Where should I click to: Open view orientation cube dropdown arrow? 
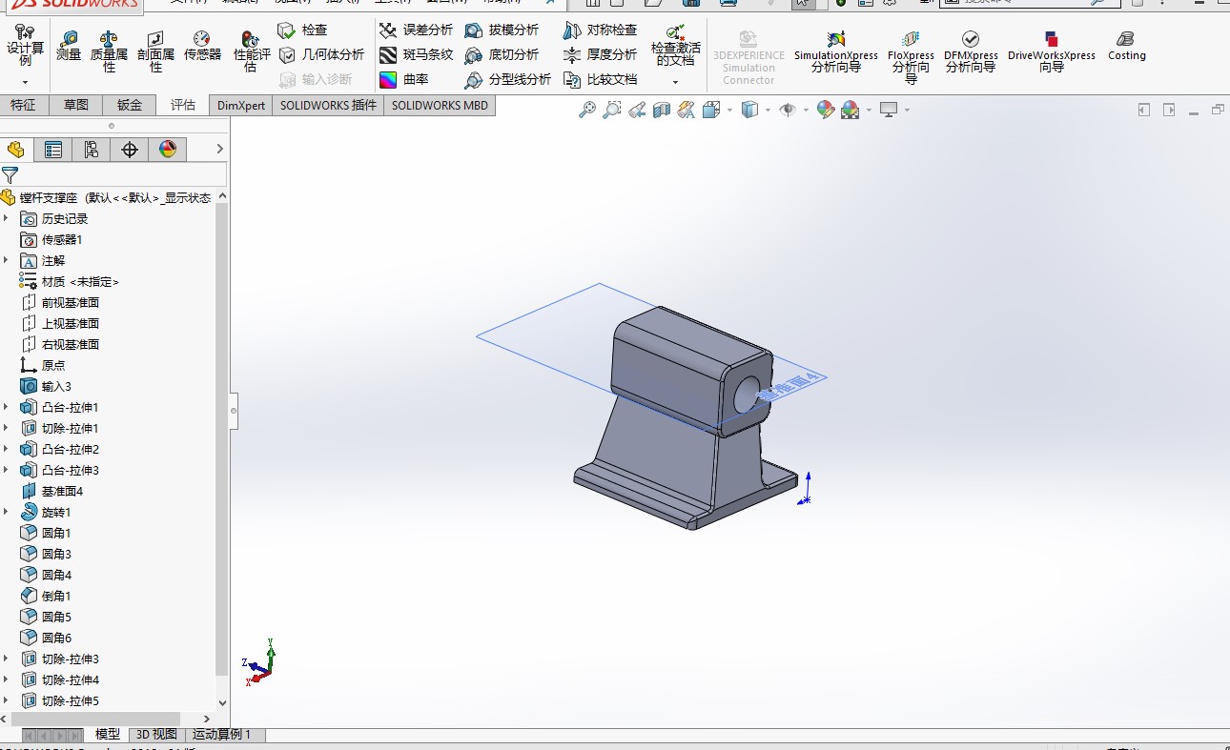729,111
